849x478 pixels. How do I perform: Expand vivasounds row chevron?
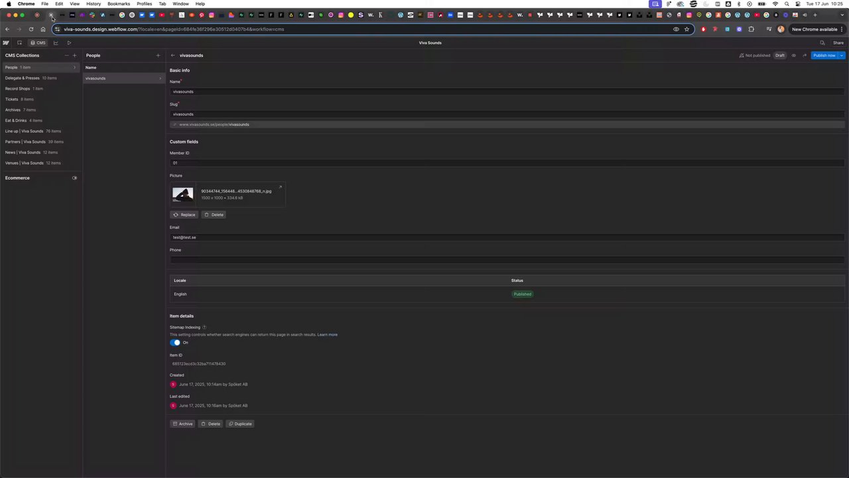click(x=160, y=78)
